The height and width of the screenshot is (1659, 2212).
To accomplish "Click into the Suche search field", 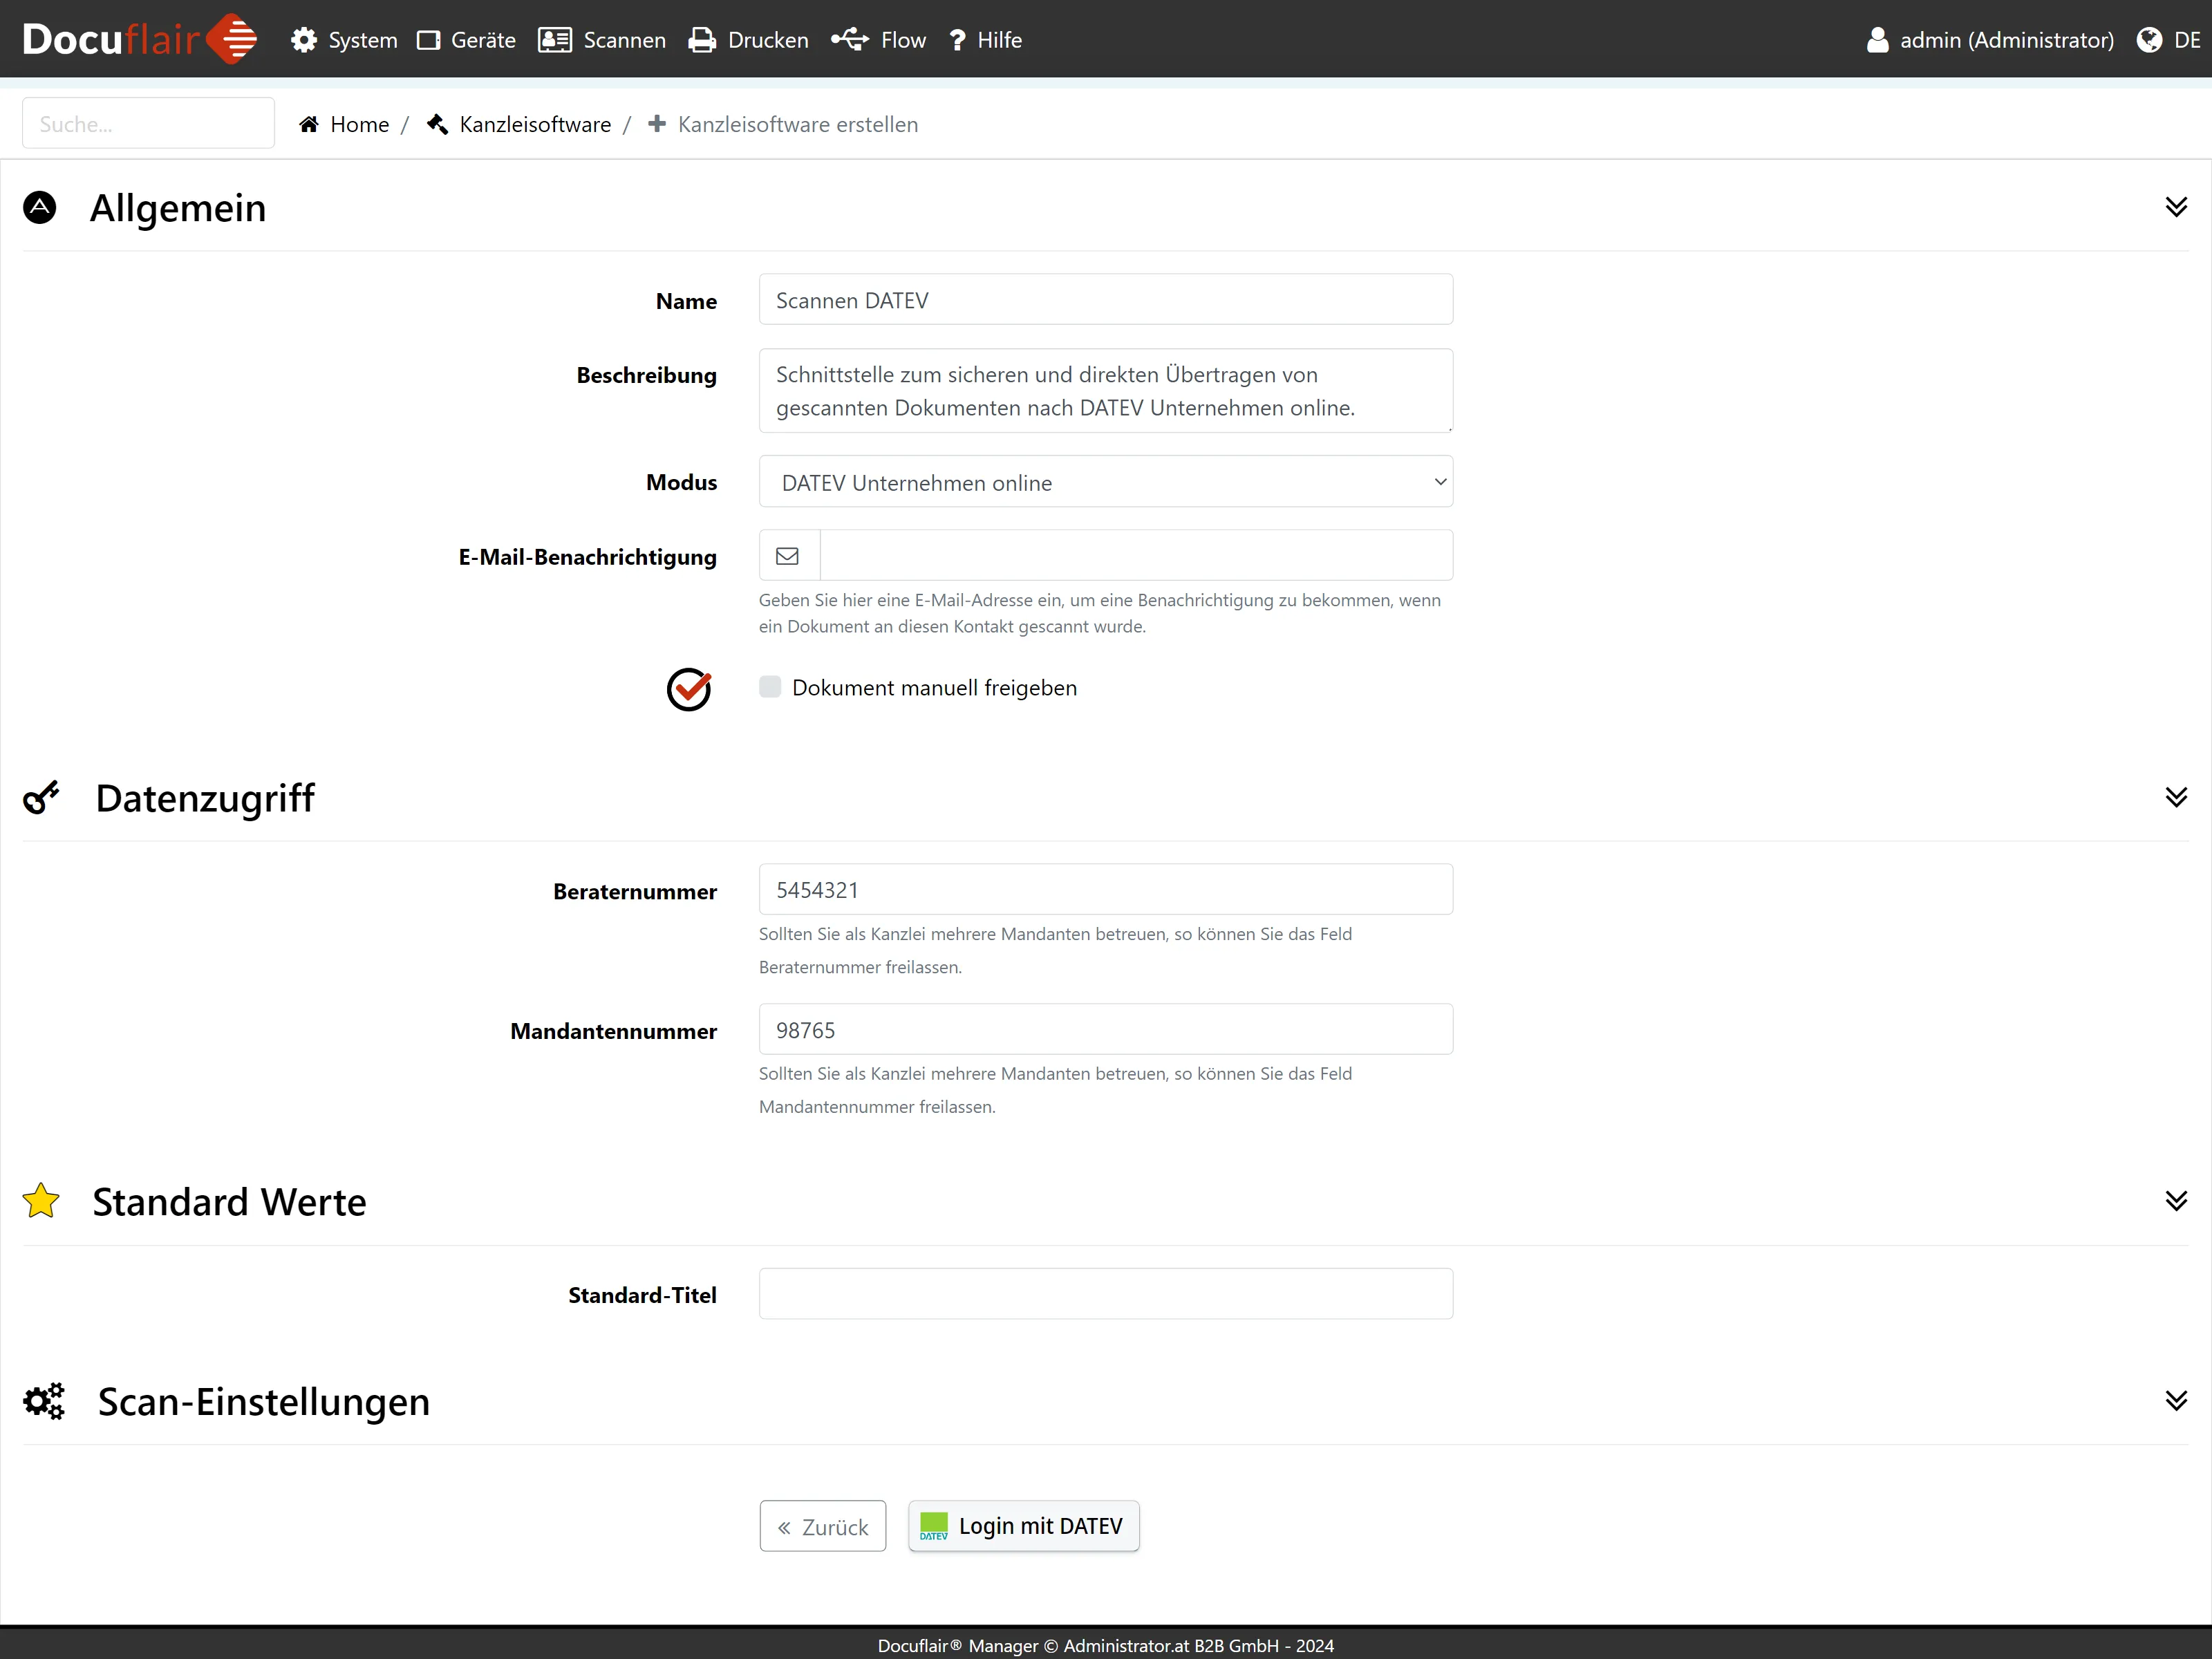I will click(x=148, y=124).
